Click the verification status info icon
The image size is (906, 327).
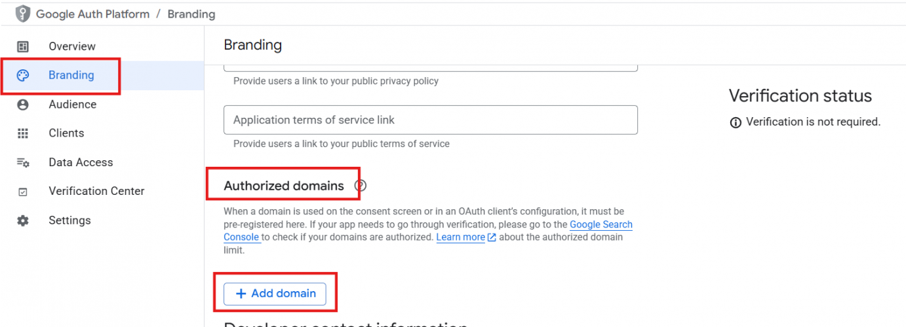tap(736, 122)
